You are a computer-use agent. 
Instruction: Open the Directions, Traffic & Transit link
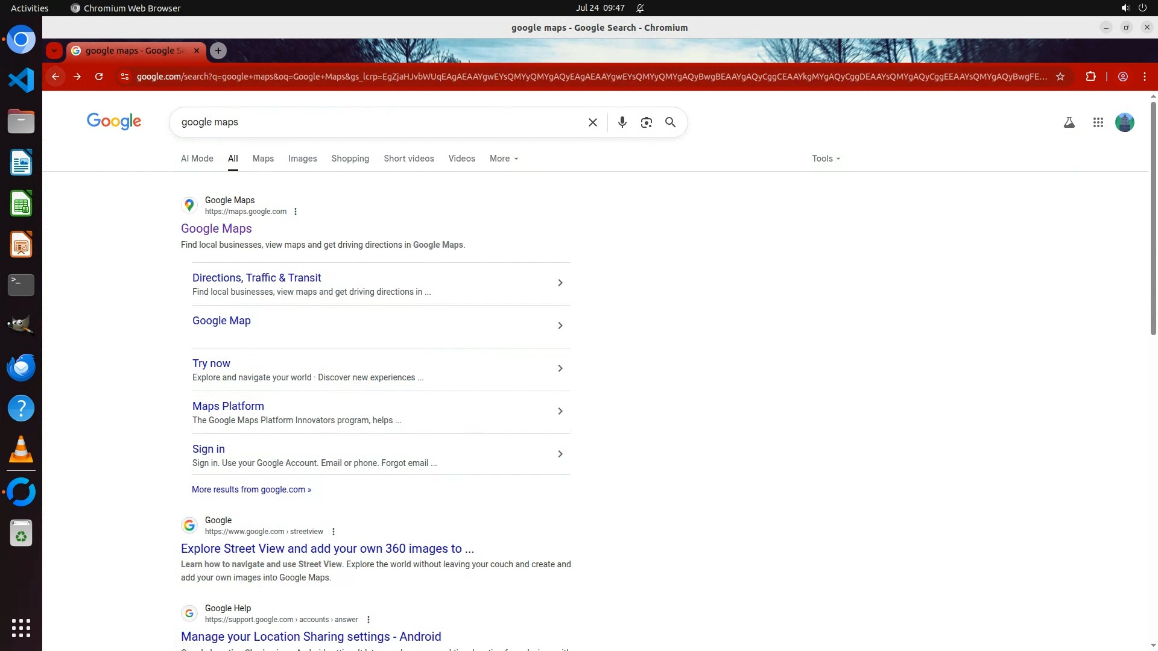click(x=256, y=278)
